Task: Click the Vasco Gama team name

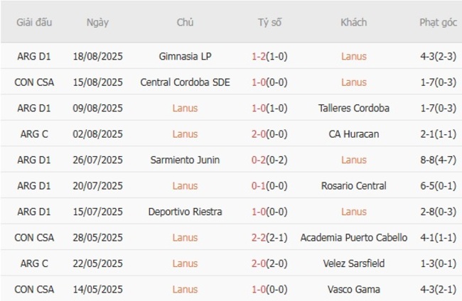Action: 354,289
